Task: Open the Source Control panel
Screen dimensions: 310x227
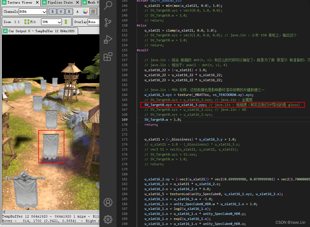Action: coord(107,22)
